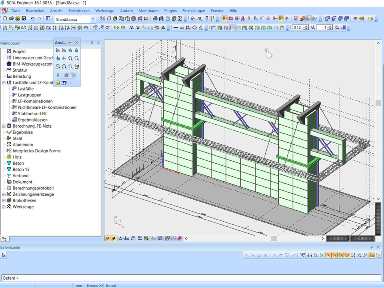Open the Stand2a.esa project dropdown
This screenshot has height=288, width=384.
coord(93,19)
